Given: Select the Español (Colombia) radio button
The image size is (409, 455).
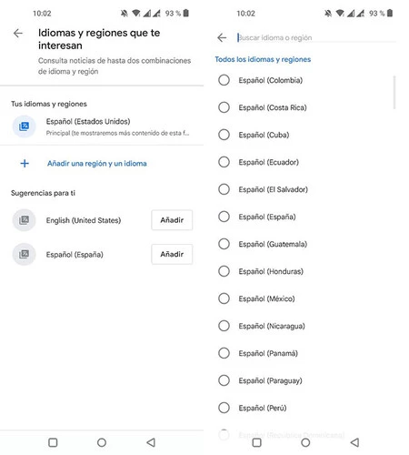Looking at the screenshot, I should point(224,80).
